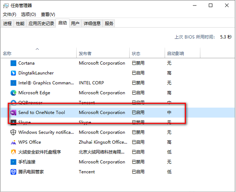
Task: Switch to the 详细信息 tab
Action: (92, 24)
